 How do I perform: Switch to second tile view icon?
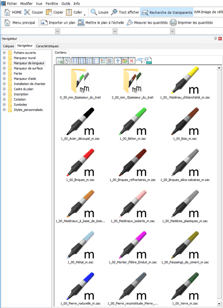(x=82, y=61)
